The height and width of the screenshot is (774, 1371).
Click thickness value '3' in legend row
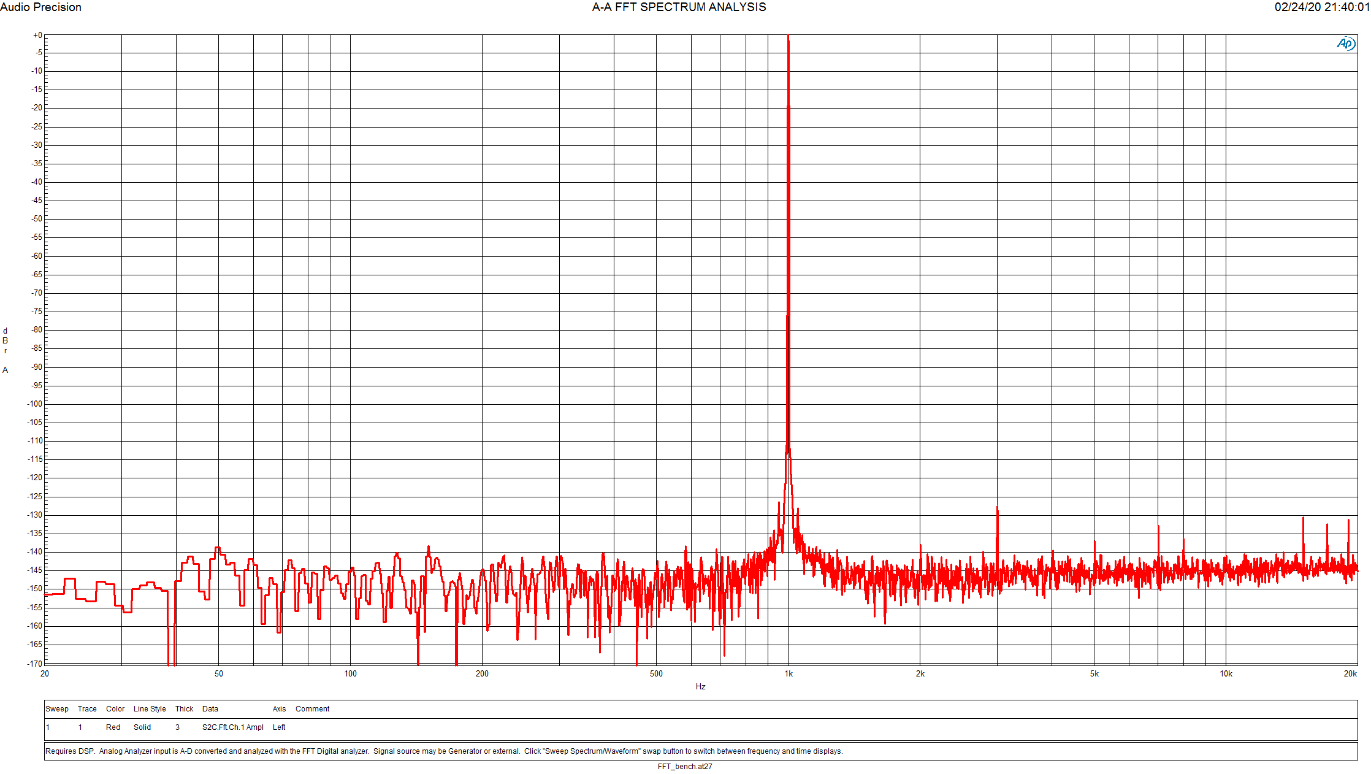[177, 727]
